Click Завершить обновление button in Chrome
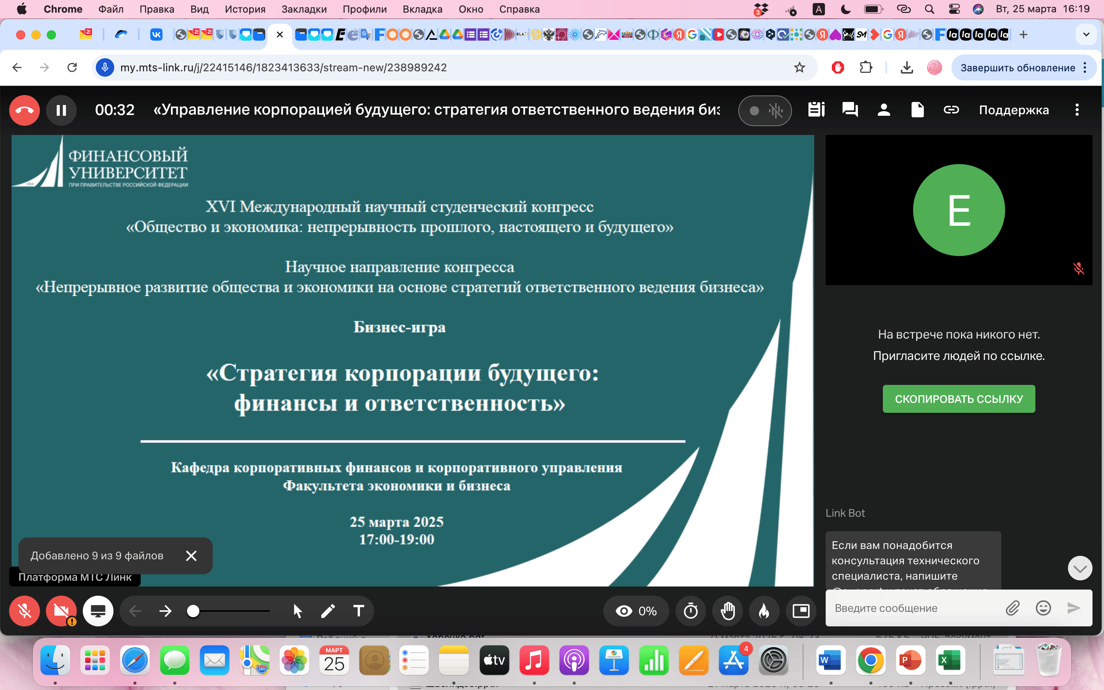 1018,67
